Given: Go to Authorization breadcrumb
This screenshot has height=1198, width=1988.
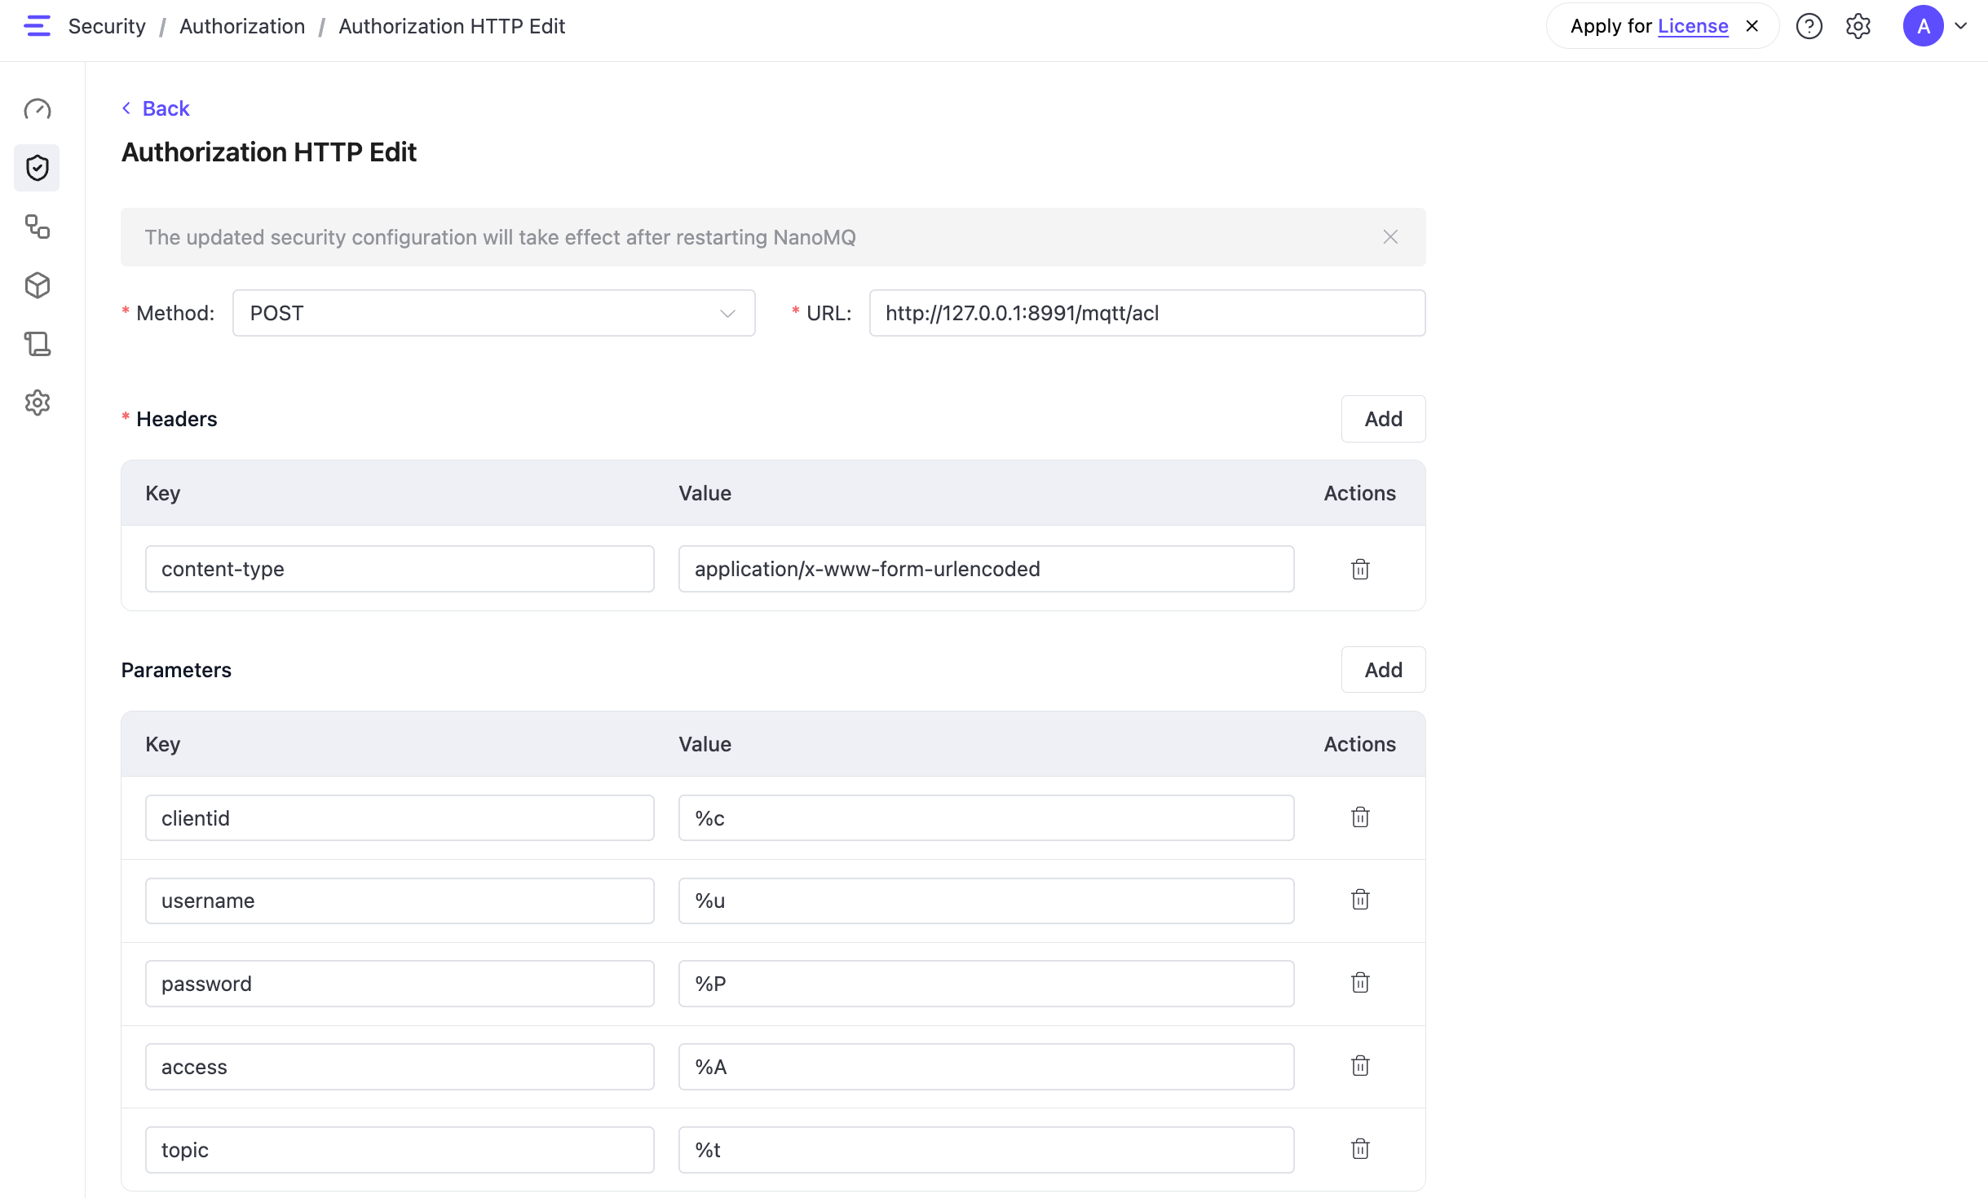Looking at the screenshot, I should click(242, 26).
